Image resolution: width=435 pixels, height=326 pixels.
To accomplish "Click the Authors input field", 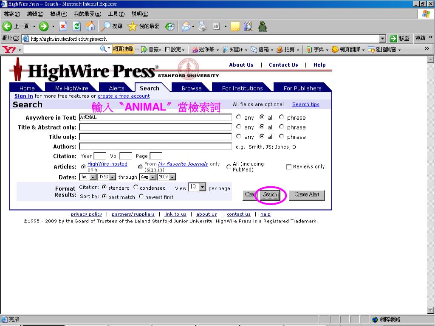I will click(155, 146).
